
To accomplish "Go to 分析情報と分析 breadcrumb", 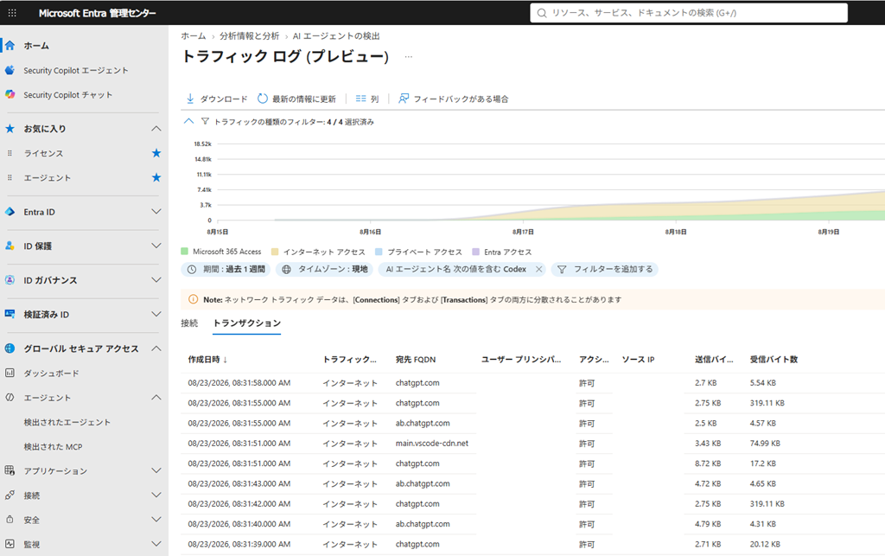I will coord(250,35).
